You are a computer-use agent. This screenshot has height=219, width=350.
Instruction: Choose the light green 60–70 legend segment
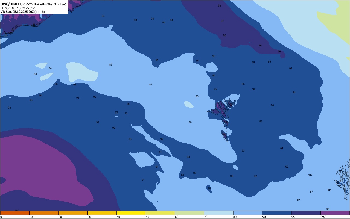189,213
